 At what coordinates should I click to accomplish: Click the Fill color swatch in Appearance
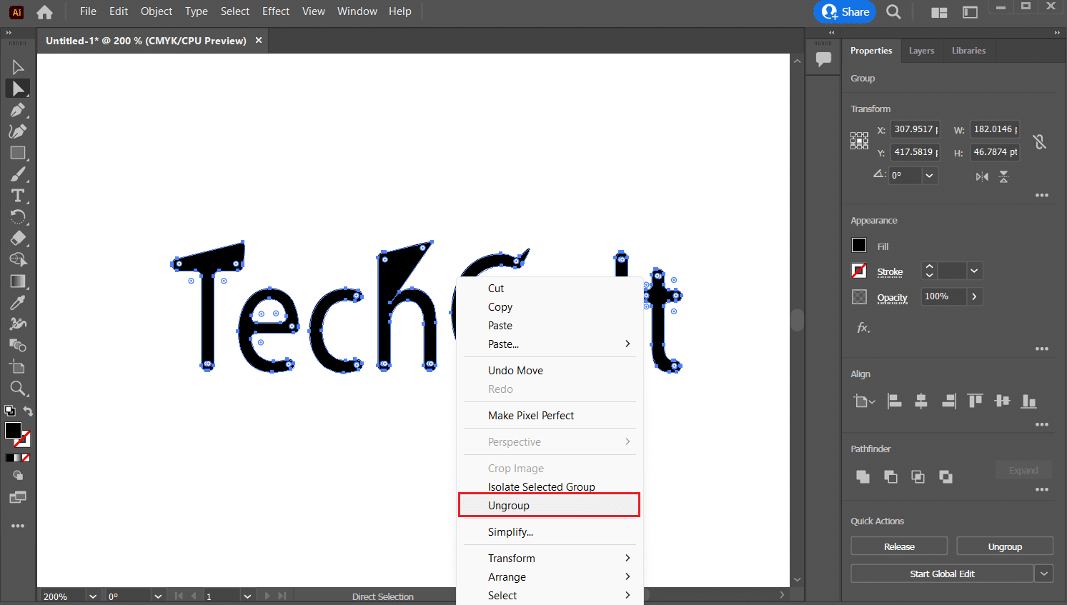(858, 245)
